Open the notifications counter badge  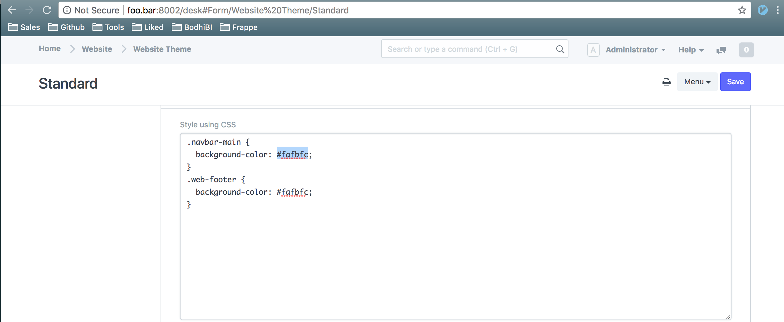(746, 50)
